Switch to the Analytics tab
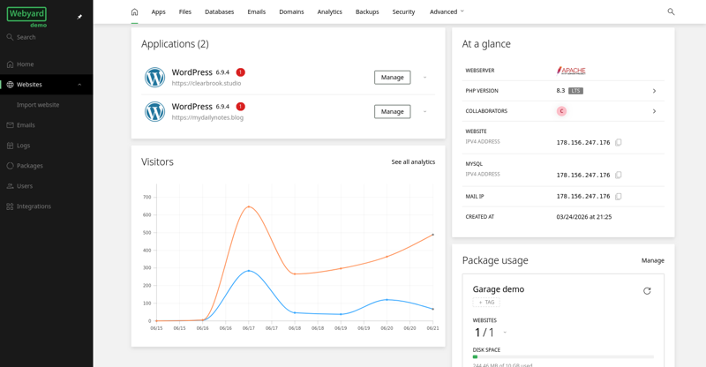 329,11
